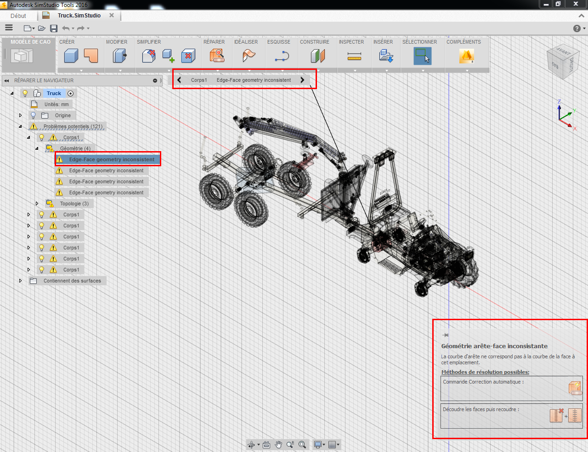This screenshot has width=588, height=452.
Task: Click the Grid settings icon
Action: coord(332,445)
